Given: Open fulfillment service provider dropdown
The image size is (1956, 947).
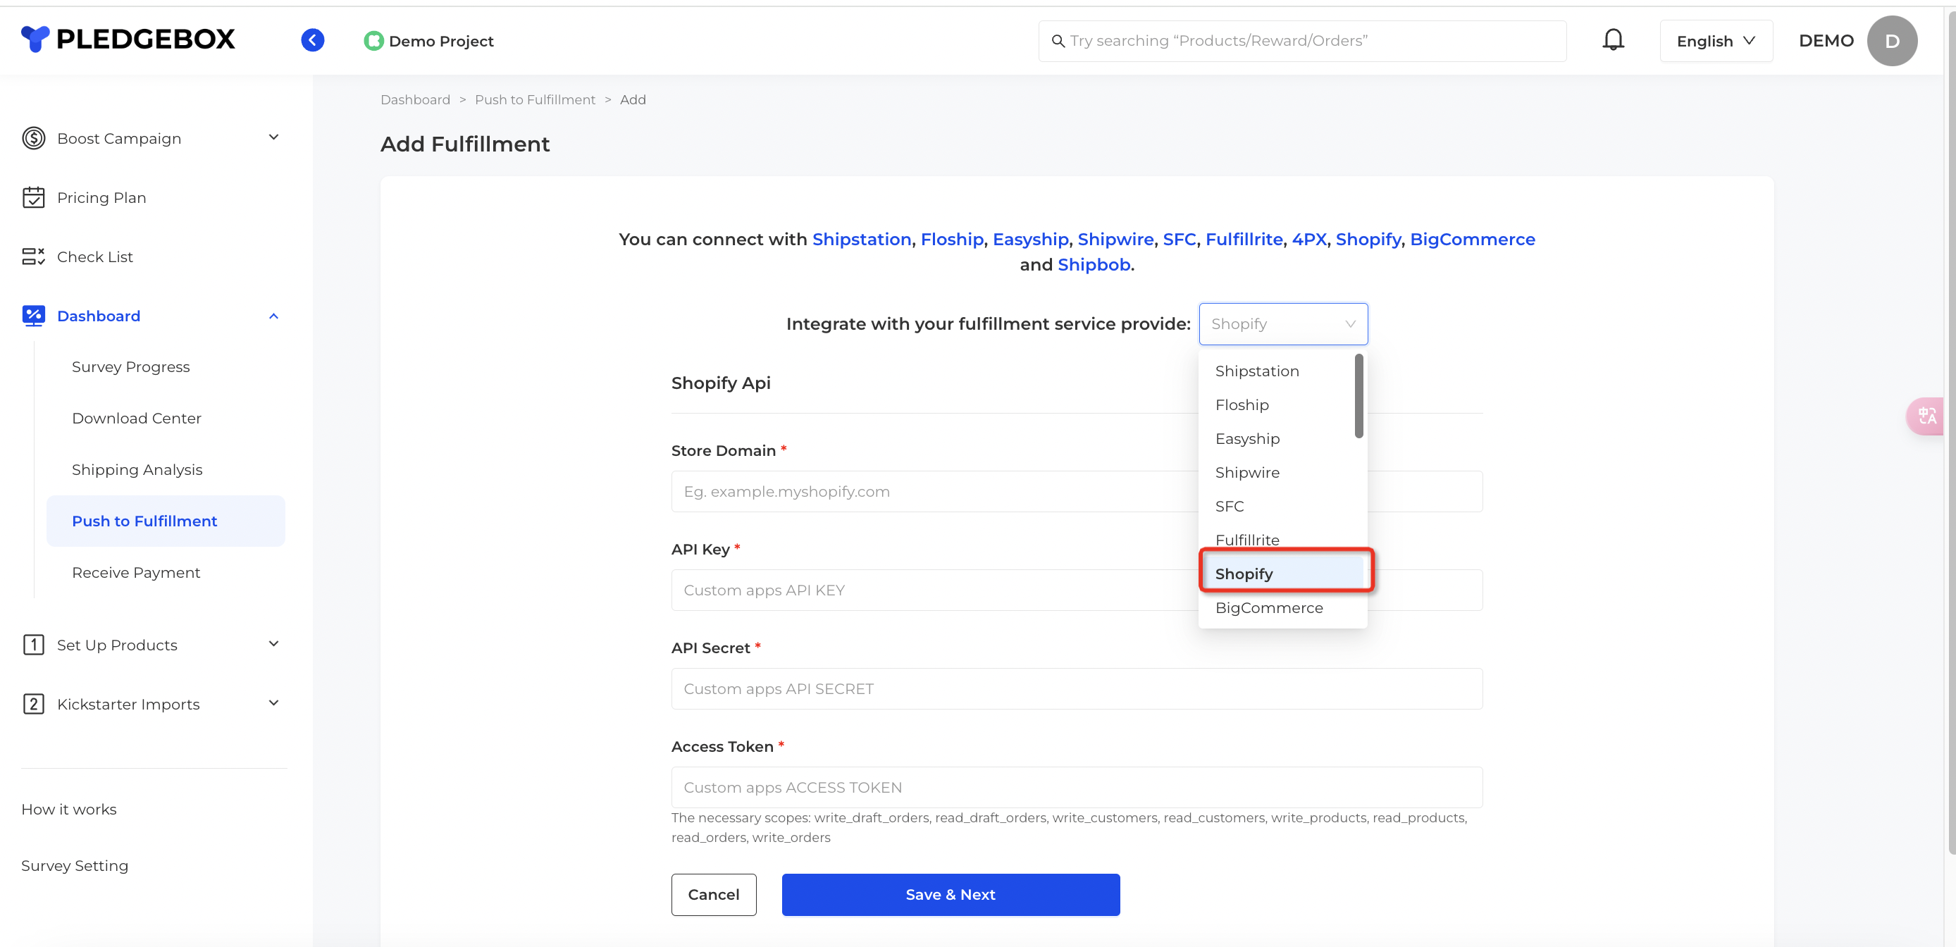Looking at the screenshot, I should click(1282, 324).
